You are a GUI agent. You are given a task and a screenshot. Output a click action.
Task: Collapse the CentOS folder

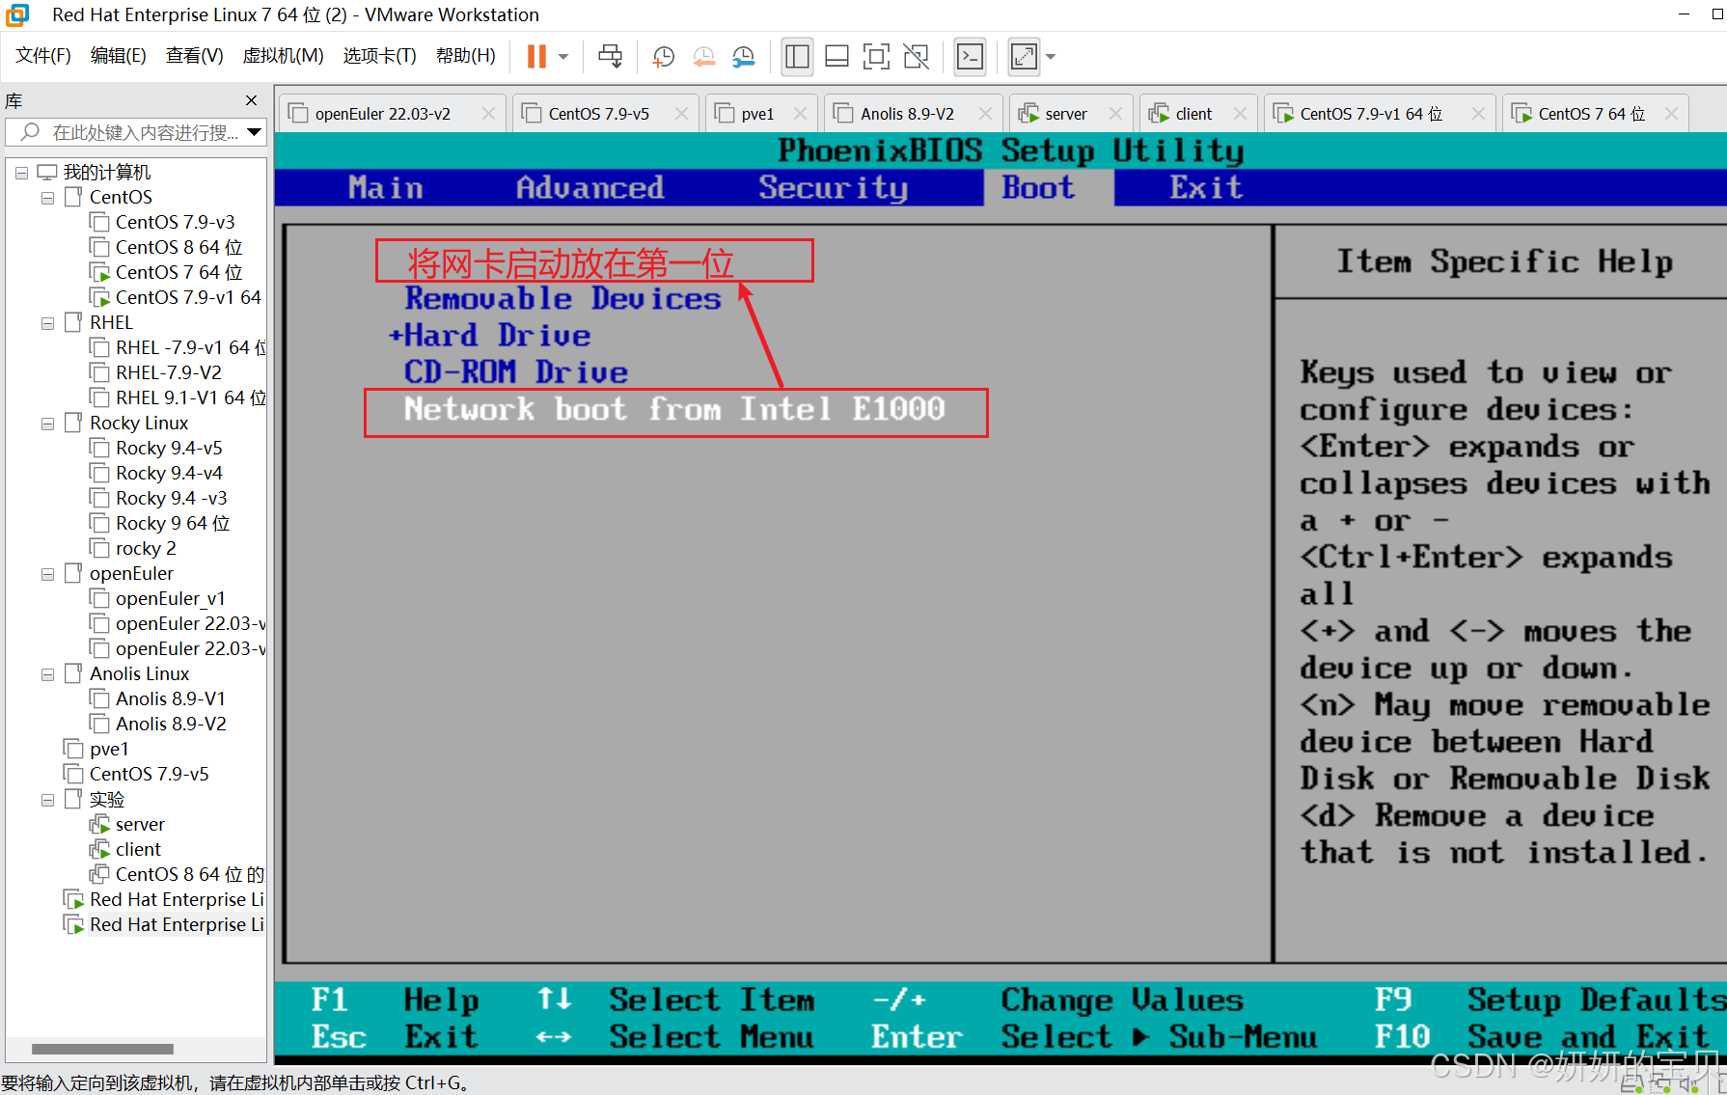[47, 198]
